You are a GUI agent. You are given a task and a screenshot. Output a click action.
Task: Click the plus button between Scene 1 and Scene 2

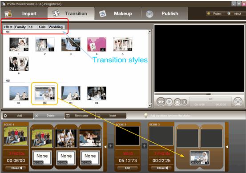click(x=111, y=146)
